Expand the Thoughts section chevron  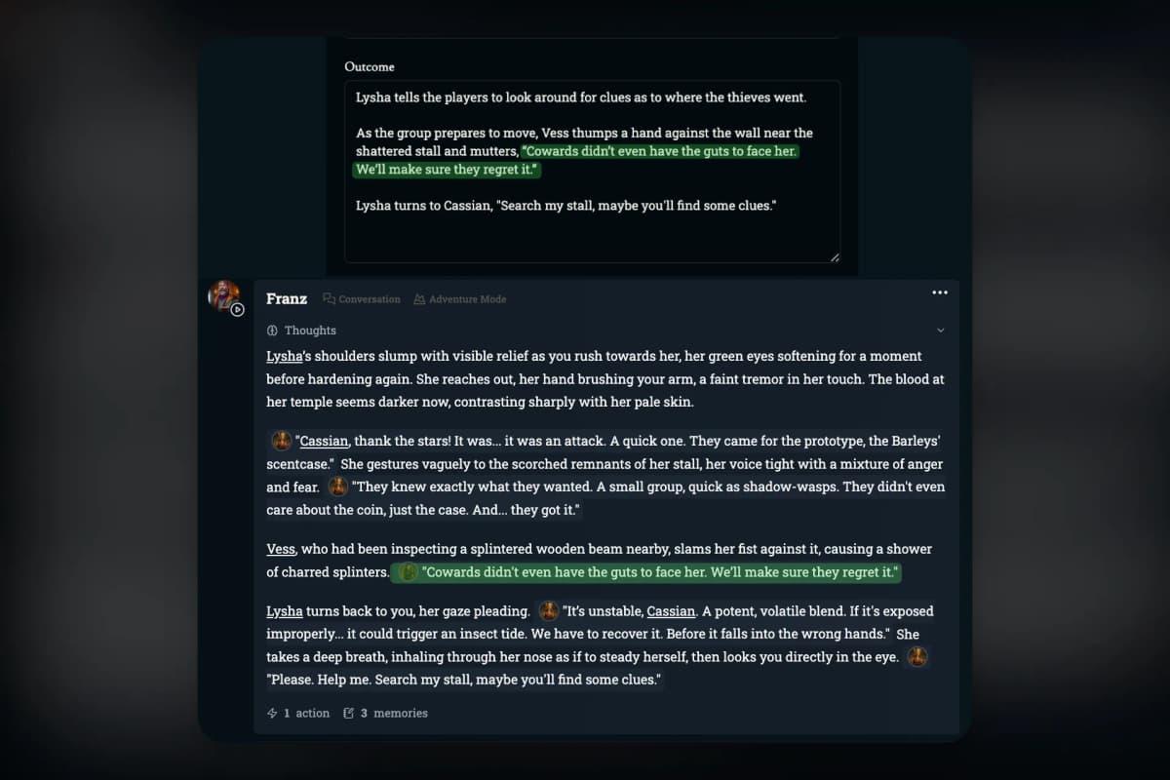click(940, 331)
